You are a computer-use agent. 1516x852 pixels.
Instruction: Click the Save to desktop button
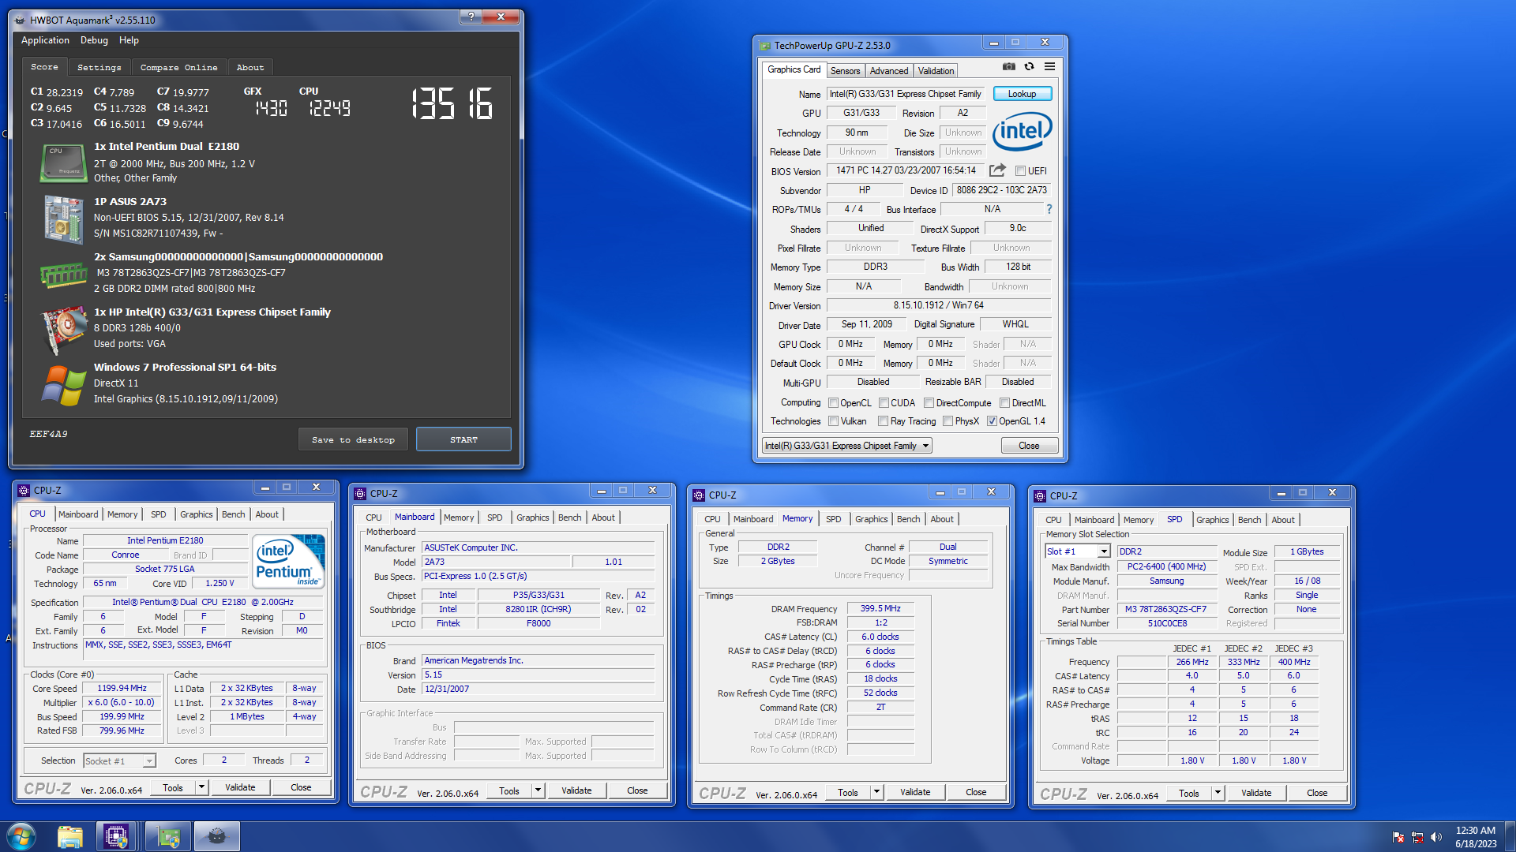point(353,440)
